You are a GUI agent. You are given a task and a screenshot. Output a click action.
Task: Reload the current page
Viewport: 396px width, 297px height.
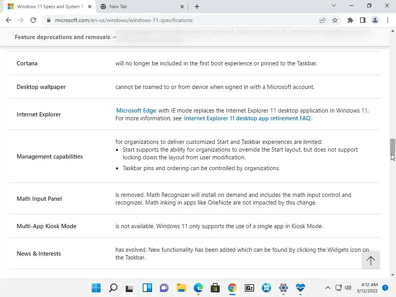pos(33,20)
